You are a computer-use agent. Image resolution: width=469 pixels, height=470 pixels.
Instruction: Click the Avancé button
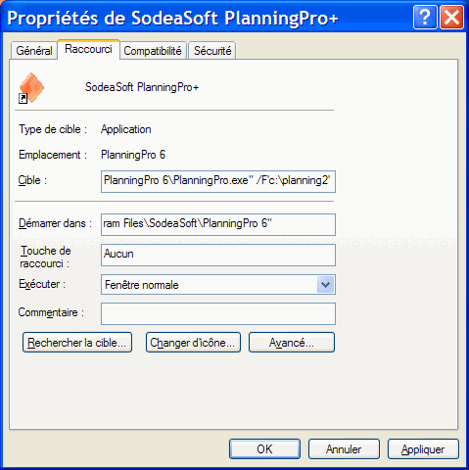point(292,343)
